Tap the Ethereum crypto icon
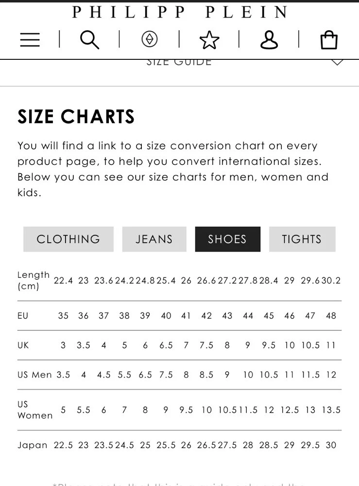The width and height of the screenshot is (359, 486). 149,40
